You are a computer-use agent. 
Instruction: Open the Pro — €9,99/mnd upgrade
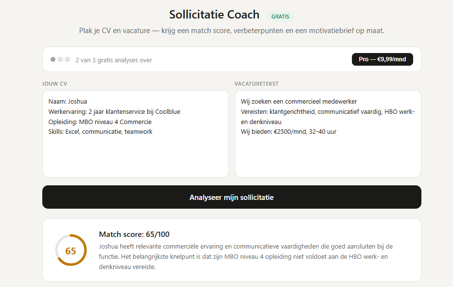[x=382, y=59]
